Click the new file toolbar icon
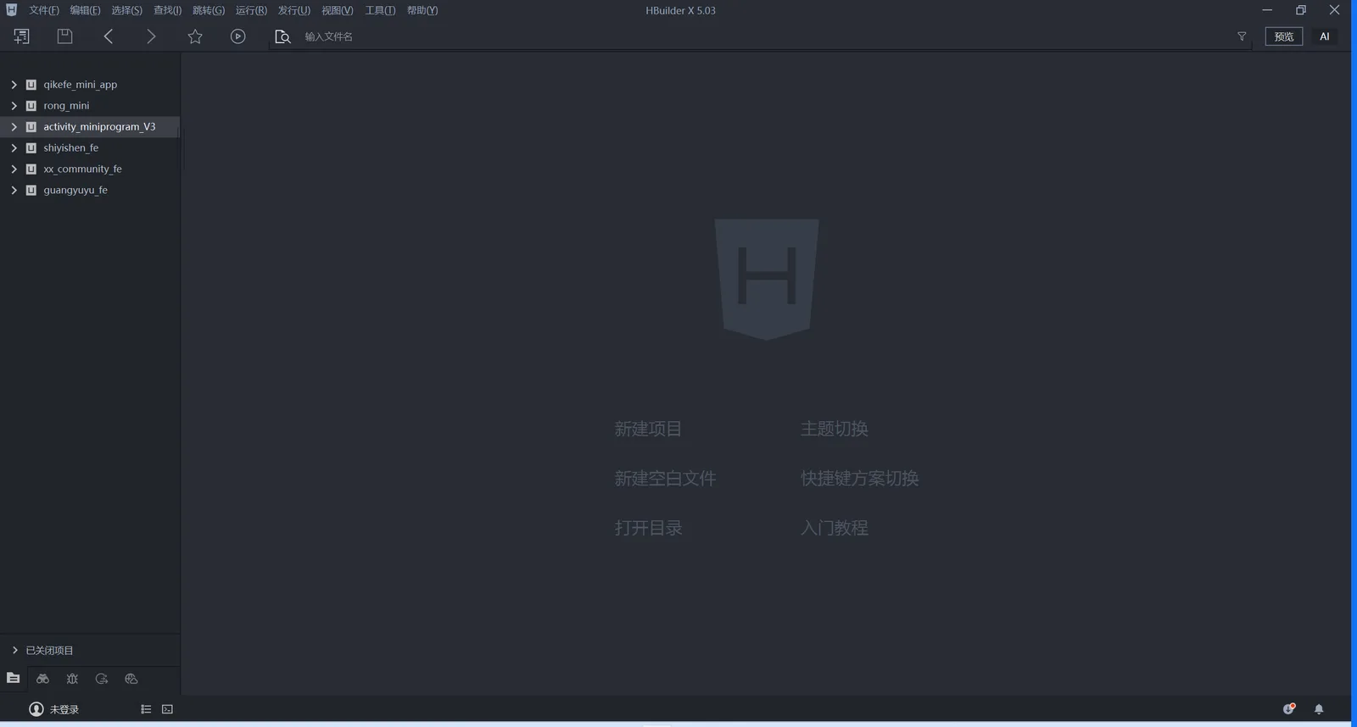Image resolution: width=1357 pixels, height=727 pixels. click(x=21, y=36)
